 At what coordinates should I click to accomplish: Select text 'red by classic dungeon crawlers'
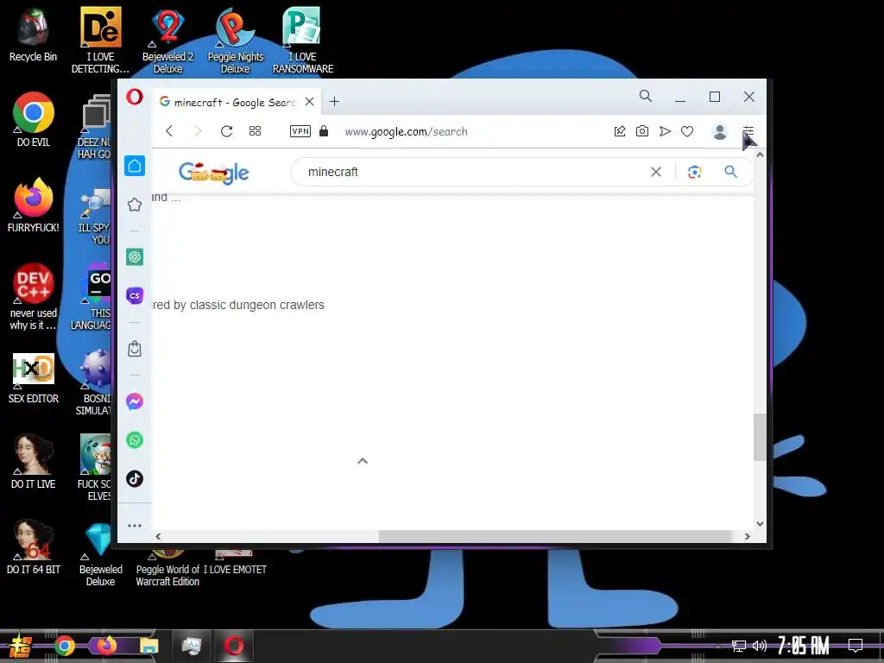[238, 305]
